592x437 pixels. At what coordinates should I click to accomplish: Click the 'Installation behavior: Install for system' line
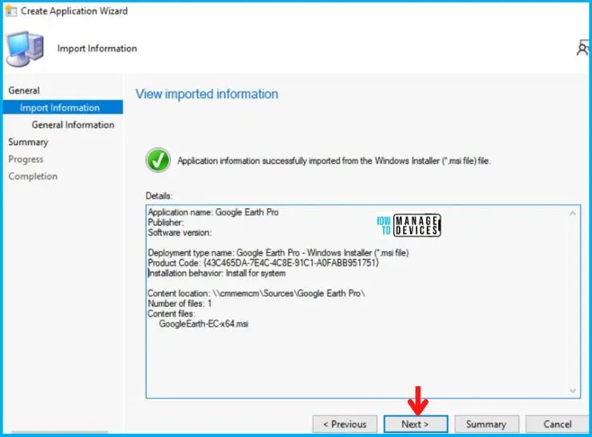tap(217, 273)
